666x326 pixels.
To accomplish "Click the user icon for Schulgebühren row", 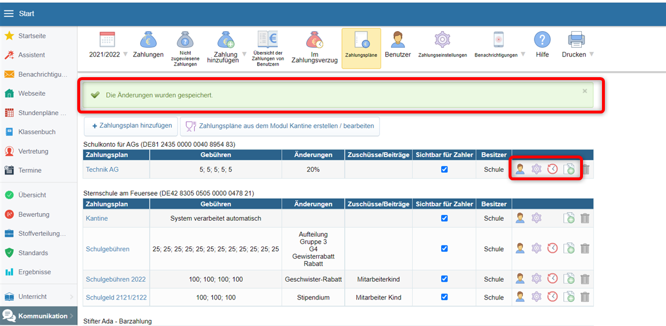I will coord(520,249).
